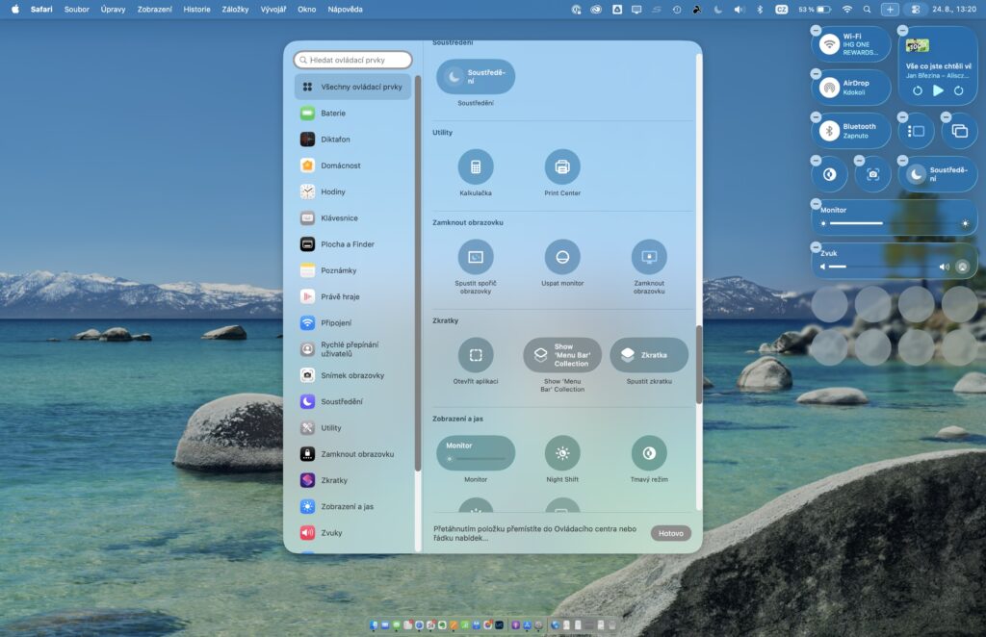Click the Show 'Menu Bar' Collection shortcut
The image size is (986, 637).
click(562, 355)
